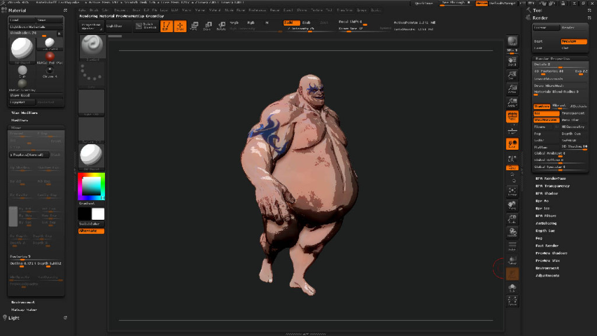Viewport: 597px width, 336px height.
Task: Expand the Light palette header
Action: pos(14,318)
